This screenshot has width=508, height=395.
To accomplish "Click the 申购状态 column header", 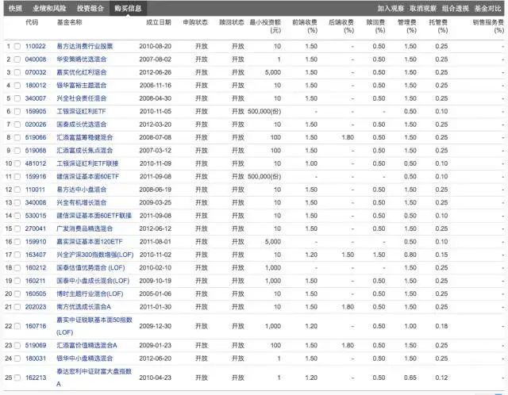I will 195,22.
